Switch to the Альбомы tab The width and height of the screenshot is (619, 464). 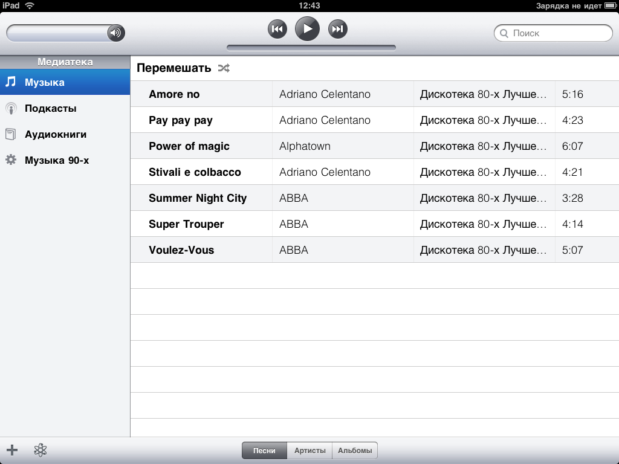tap(355, 451)
